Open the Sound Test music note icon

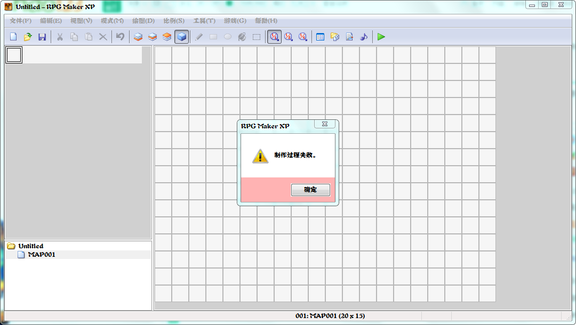pyautogui.click(x=364, y=37)
